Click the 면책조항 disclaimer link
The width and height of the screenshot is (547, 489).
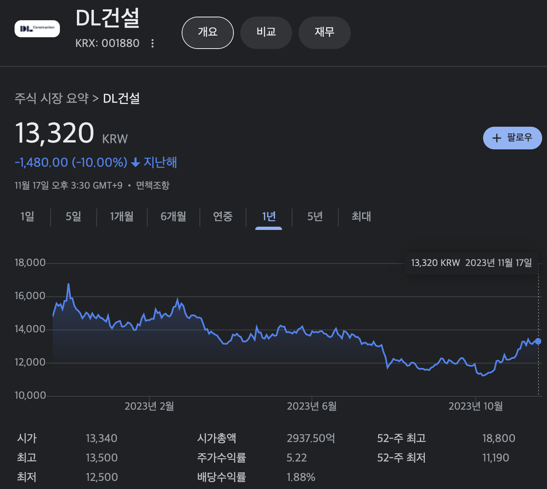pyautogui.click(x=153, y=185)
